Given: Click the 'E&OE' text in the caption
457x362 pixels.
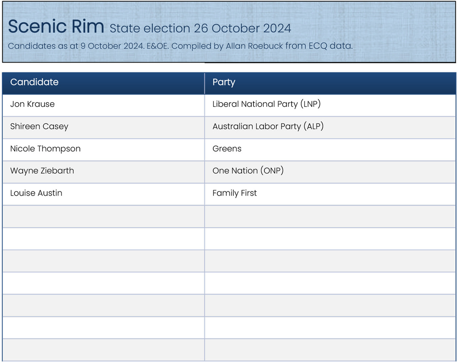Looking at the screenshot, I should (155, 46).
